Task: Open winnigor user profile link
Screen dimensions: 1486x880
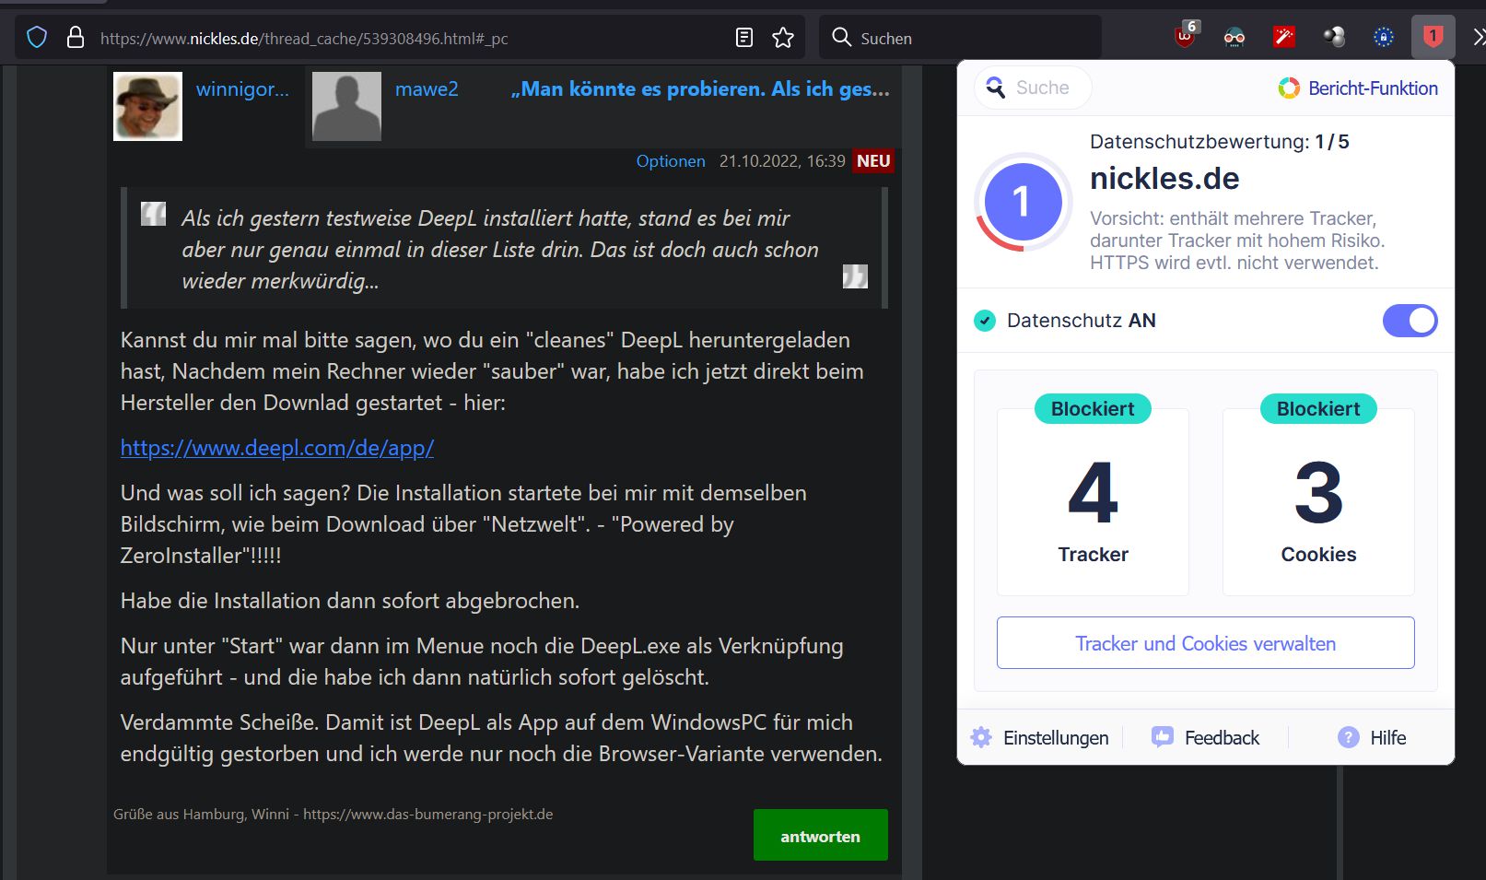Action: tap(242, 89)
